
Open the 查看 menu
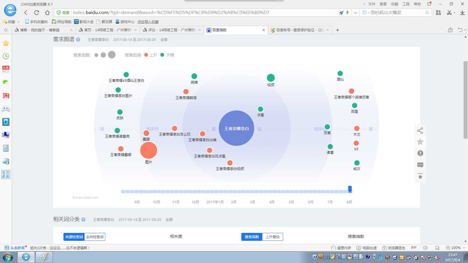(383, 4)
